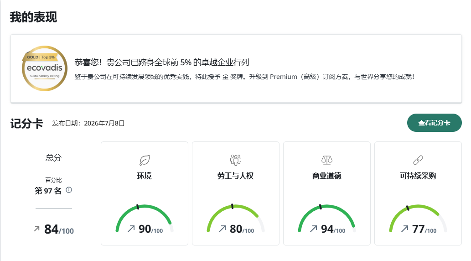Click the 总分 heading
Viewport: 471px width, 261px height.
point(53,157)
